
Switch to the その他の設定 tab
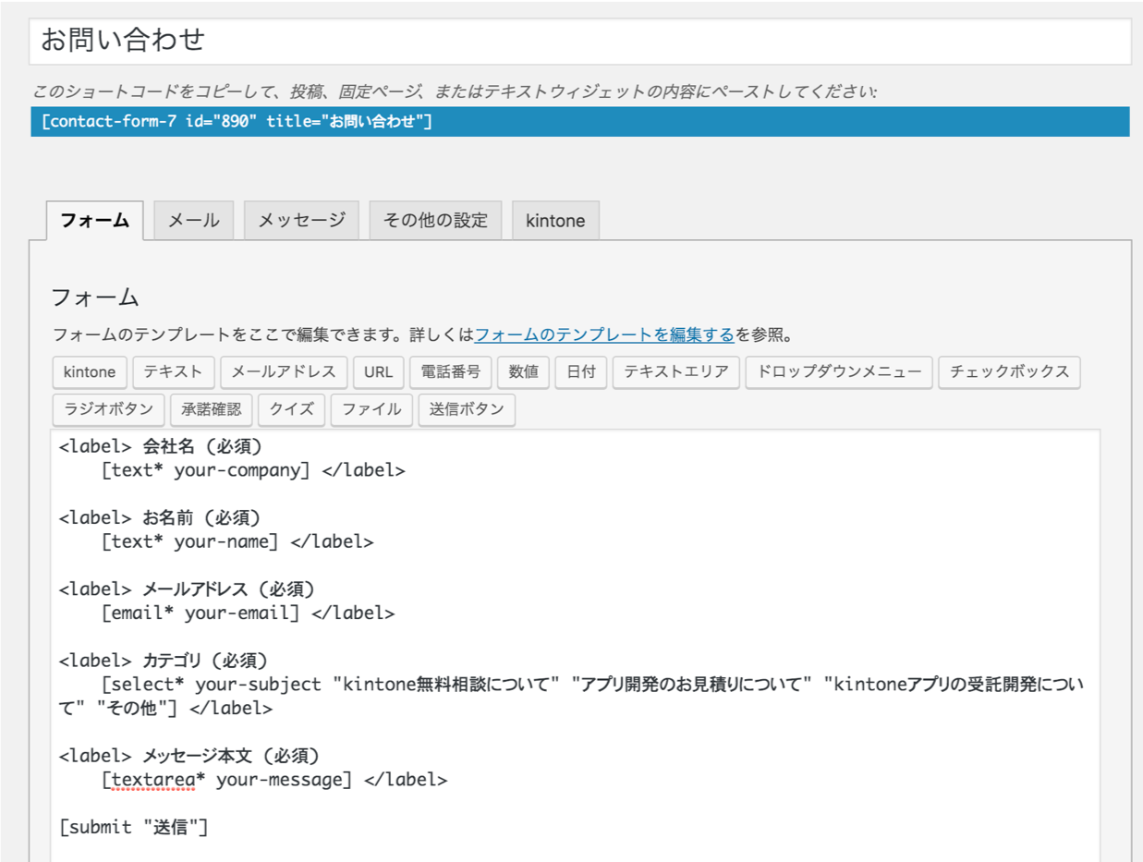click(x=434, y=220)
